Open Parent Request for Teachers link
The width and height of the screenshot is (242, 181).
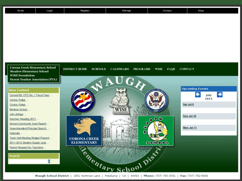[27, 147]
